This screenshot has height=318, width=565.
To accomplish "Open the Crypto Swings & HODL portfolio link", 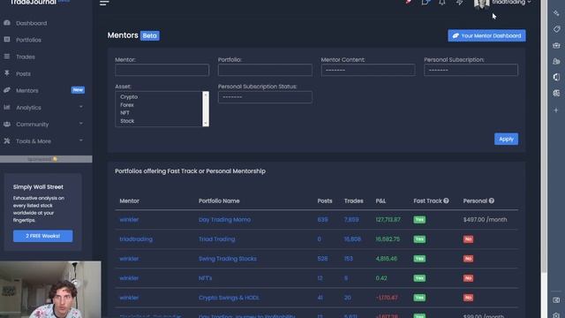I will pyautogui.click(x=229, y=298).
